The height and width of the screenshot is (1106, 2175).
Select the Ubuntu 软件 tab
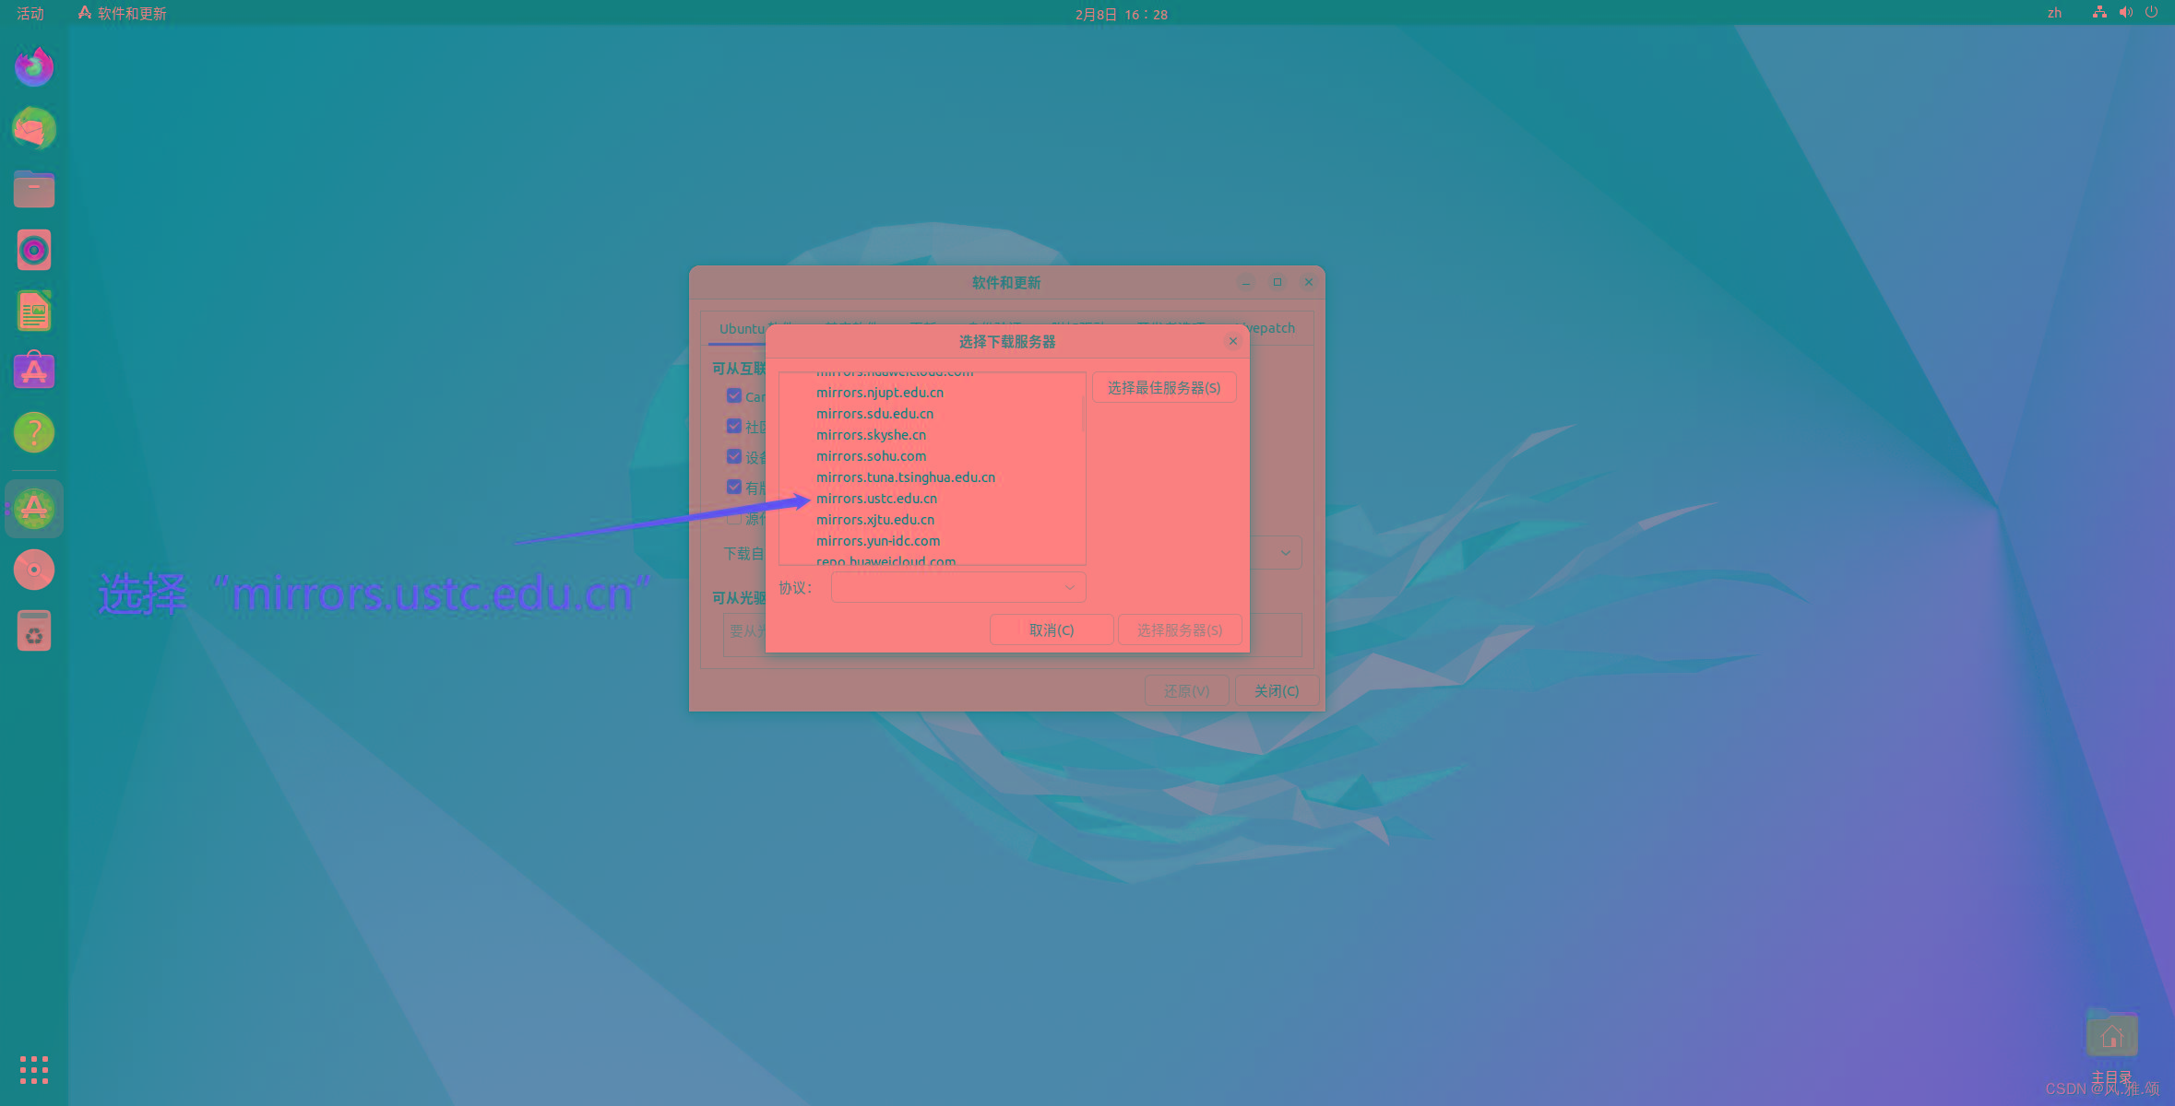pos(741,329)
